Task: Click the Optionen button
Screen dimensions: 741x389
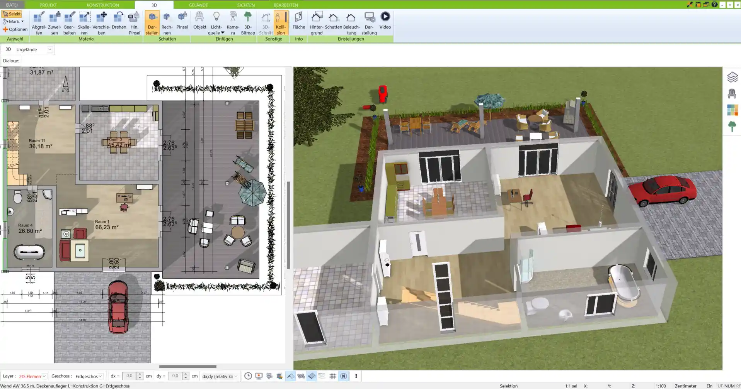Action: click(15, 29)
